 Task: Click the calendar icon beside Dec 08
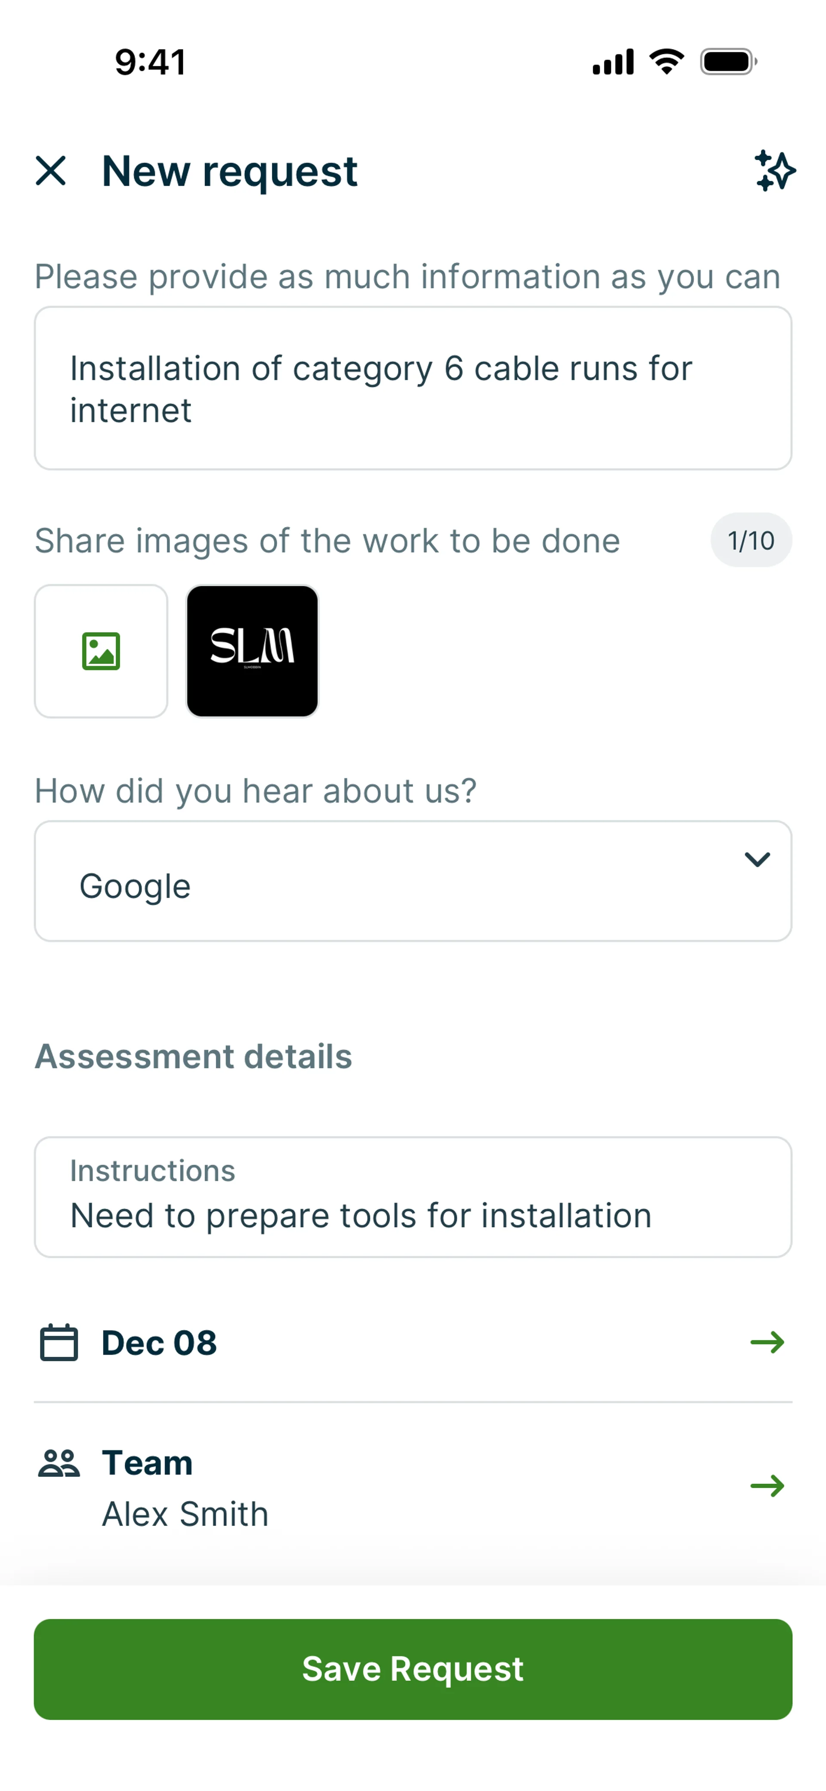(x=59, y=1342)
